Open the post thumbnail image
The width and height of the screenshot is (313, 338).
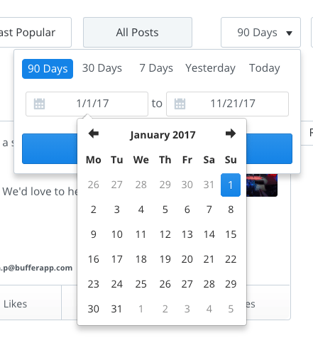click(x=262, y=185)
